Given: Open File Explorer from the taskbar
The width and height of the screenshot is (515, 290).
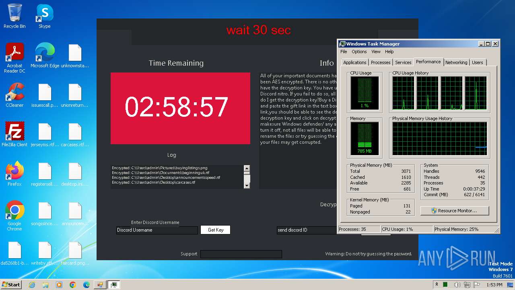Looking at the screenshot, I should click(x=45, y=285).
